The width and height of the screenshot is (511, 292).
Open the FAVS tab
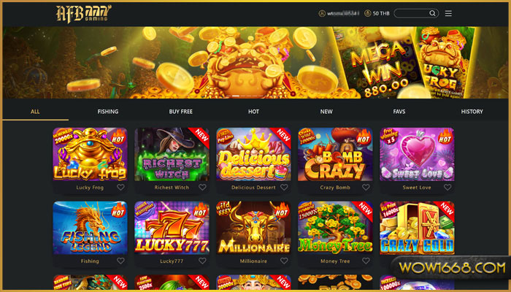[x=399, y=112]
